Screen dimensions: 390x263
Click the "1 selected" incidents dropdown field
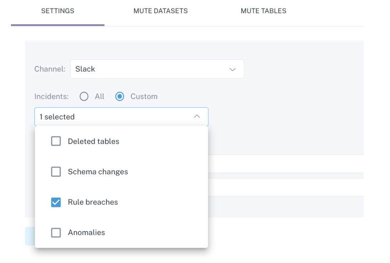pos(114,117)
